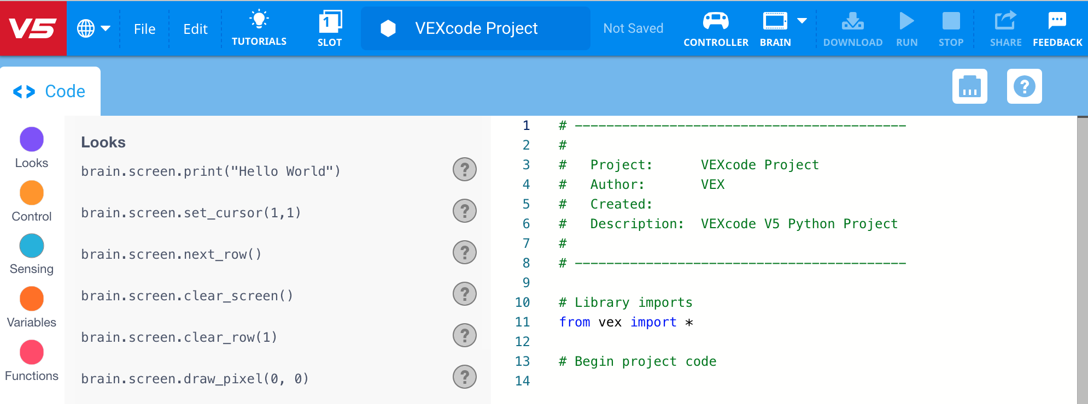Rename the VEXcode Project title
This screenshot has width=1088, height=404.
pyautogui.click(x=475, y=28)
